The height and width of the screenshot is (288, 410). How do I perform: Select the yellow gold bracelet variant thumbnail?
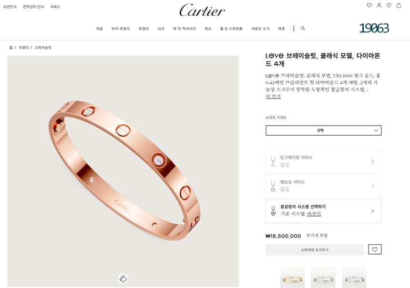coord(292,278)
